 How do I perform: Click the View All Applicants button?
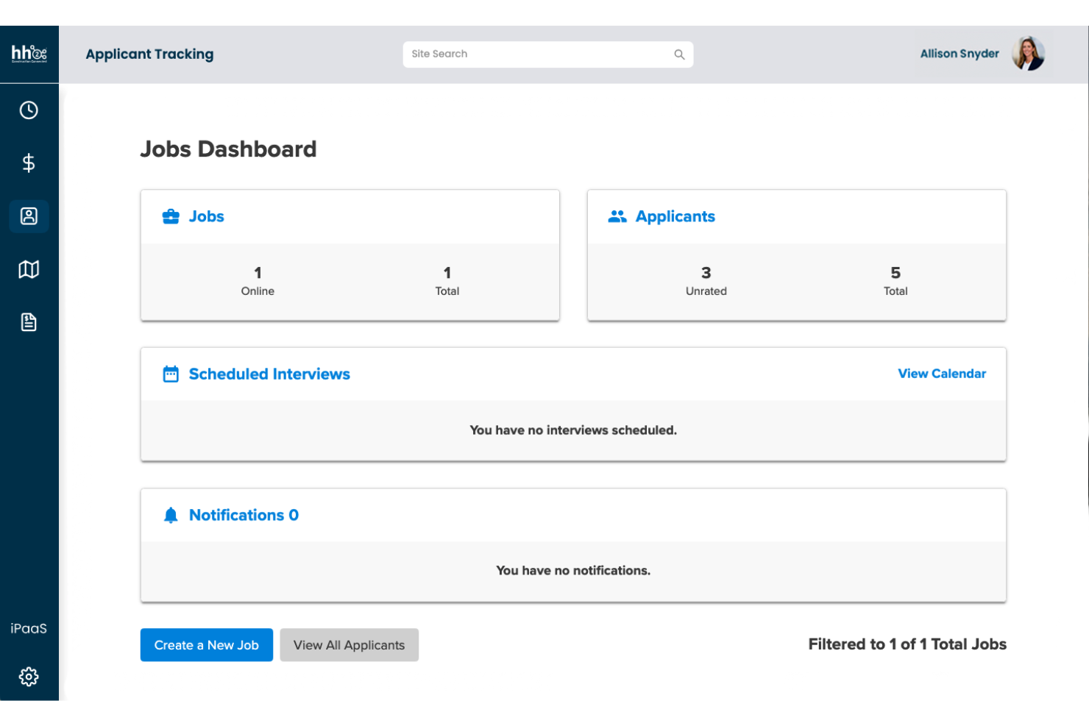click(350, 645)
